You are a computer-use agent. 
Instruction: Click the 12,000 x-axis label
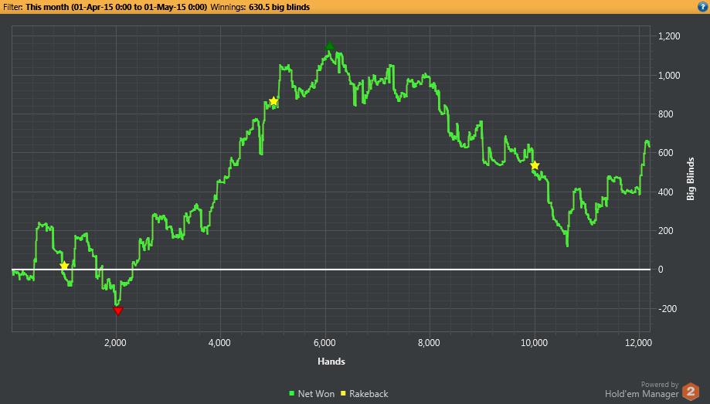click(638, 343)
